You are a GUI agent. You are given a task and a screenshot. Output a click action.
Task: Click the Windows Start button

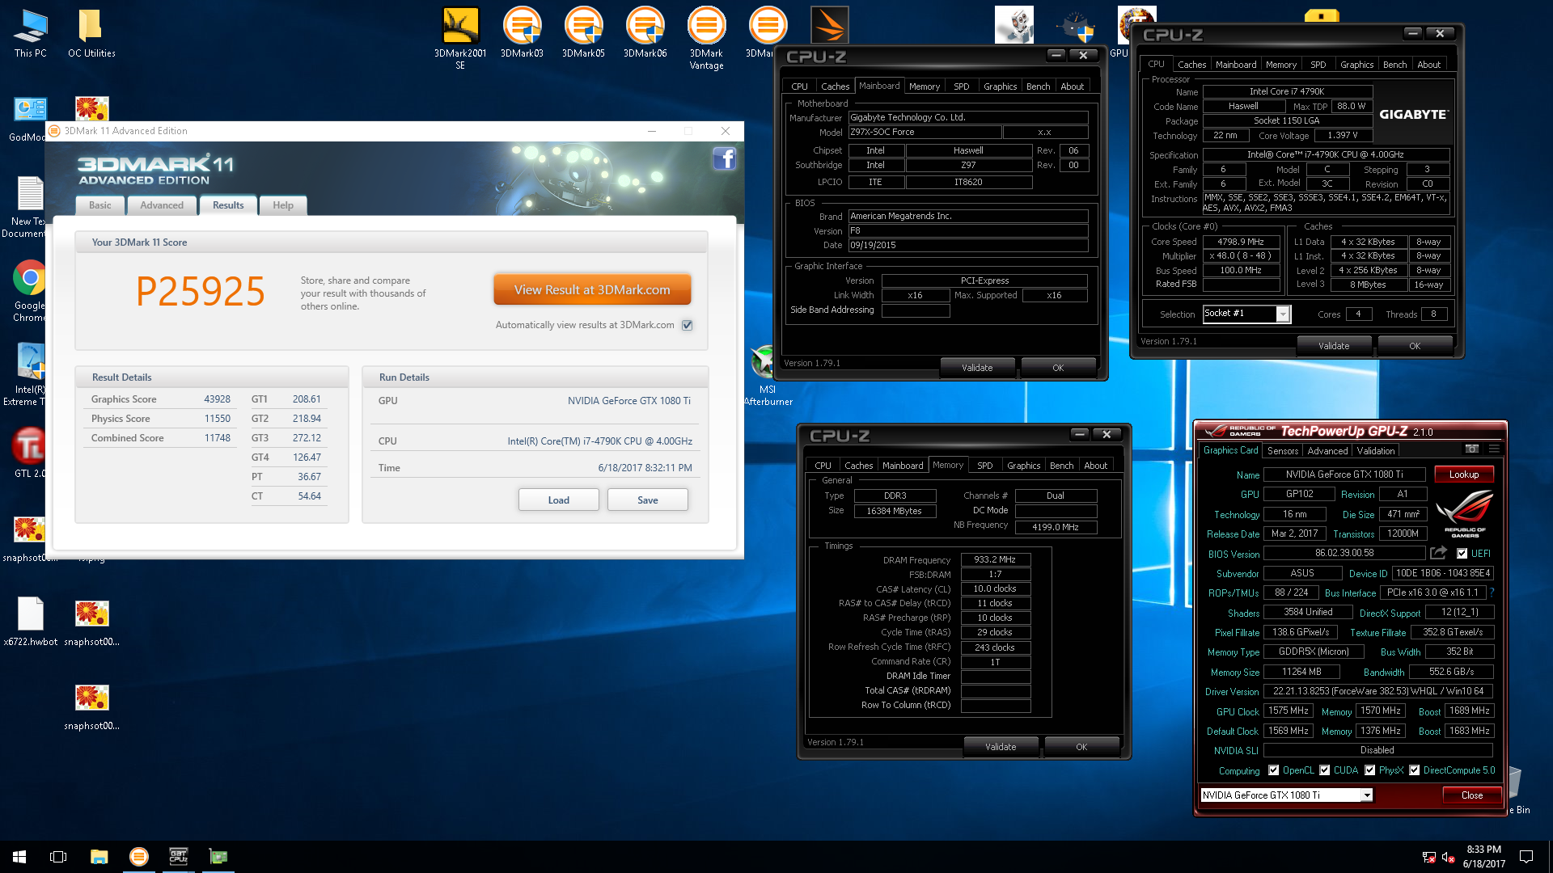click(x=19, y=857)
